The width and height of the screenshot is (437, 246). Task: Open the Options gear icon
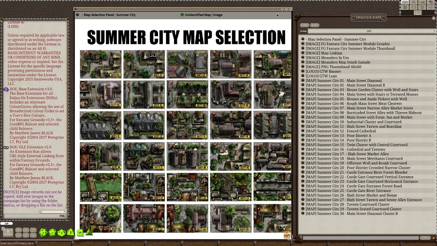(x=422, y=8)
